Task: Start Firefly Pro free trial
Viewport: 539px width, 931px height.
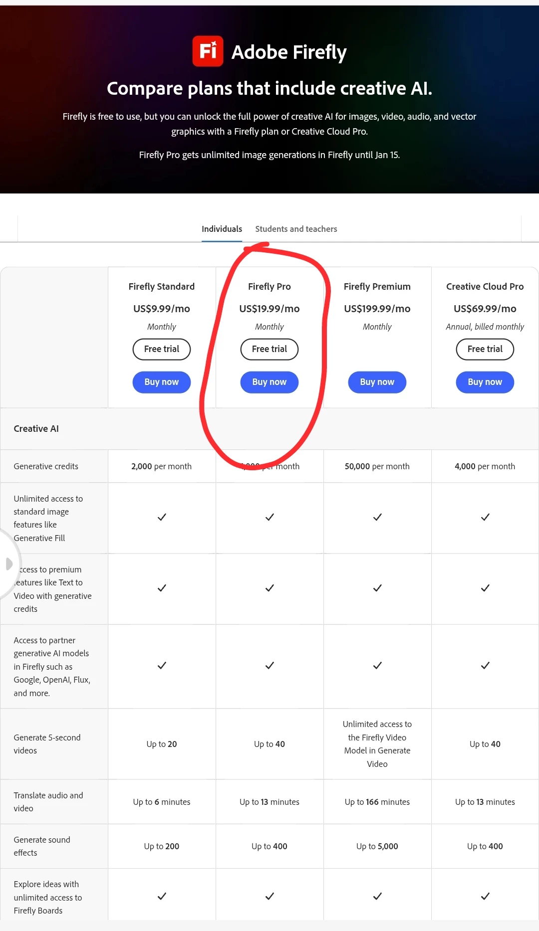Action: (x=269, y=349)
